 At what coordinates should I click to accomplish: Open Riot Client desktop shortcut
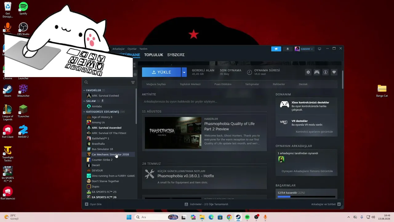(8, 132)
